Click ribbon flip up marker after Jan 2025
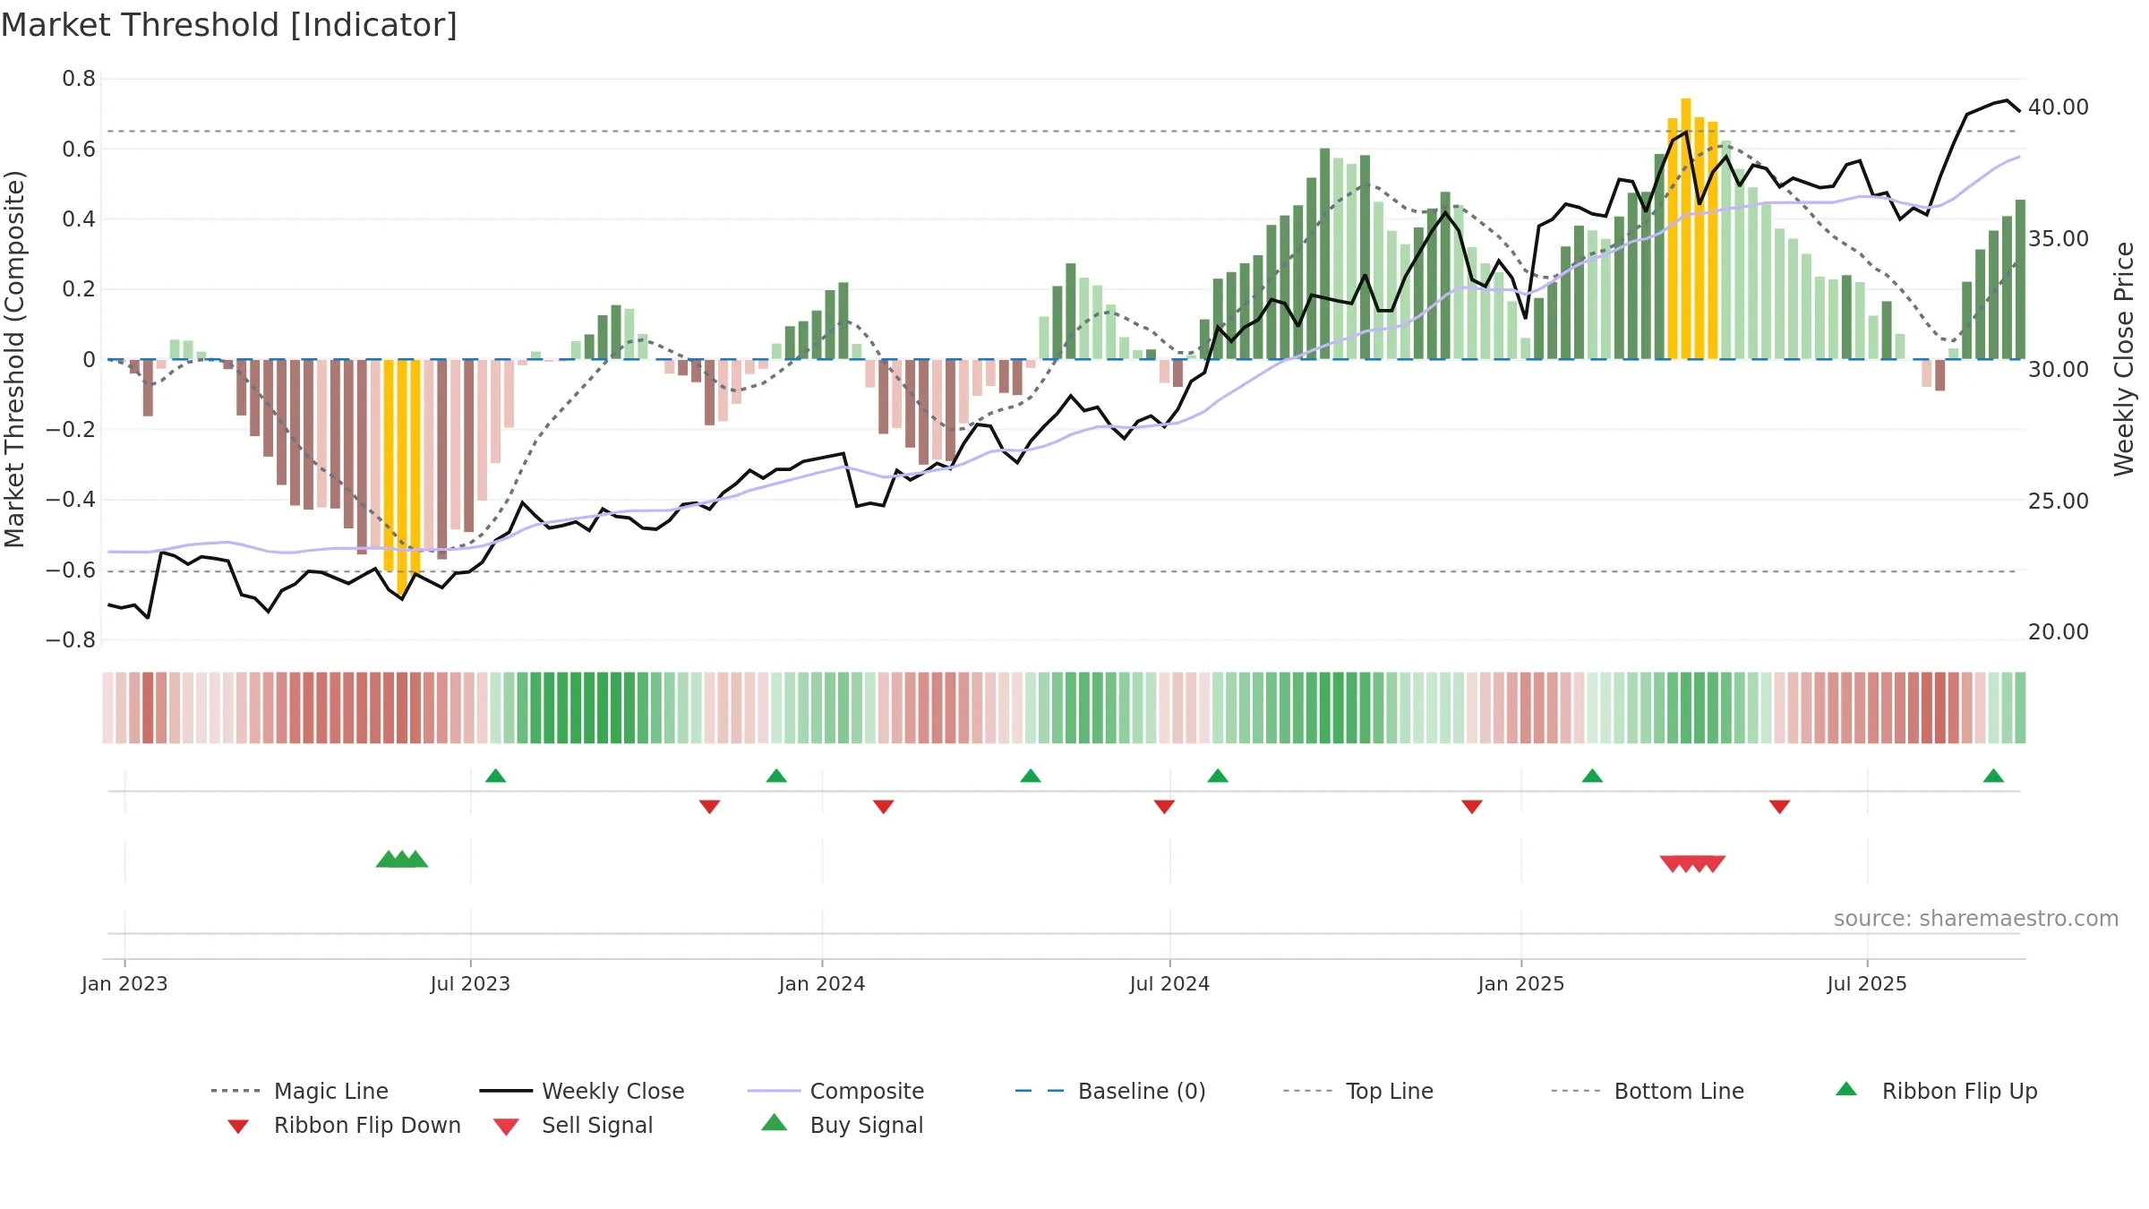Image resolution: width=2149 pixels, height=1209 pixels. click(x=1592, y=776)
